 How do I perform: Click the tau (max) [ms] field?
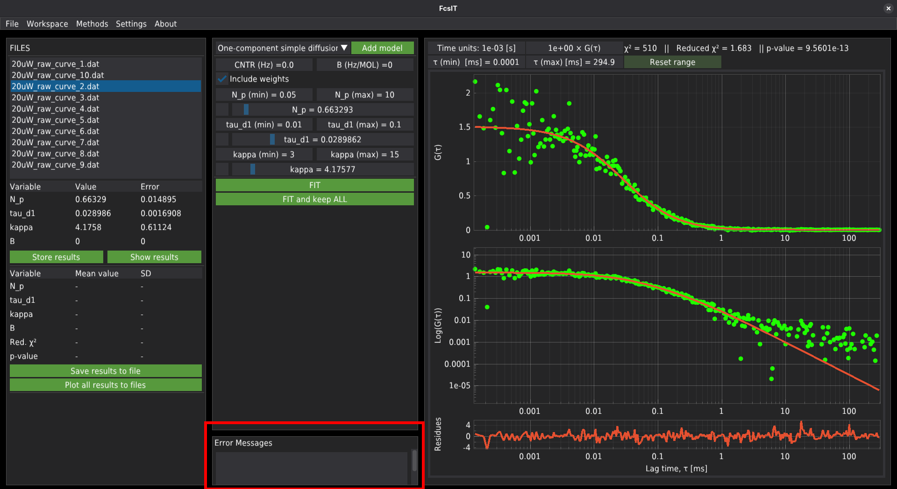(574, 62)
